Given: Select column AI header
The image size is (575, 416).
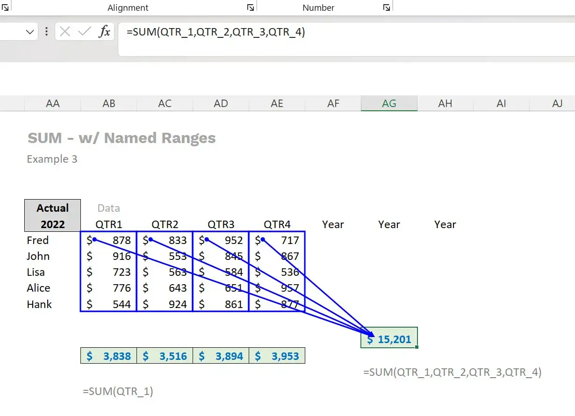Looking at the screenshot, I should tap(502, 103).
